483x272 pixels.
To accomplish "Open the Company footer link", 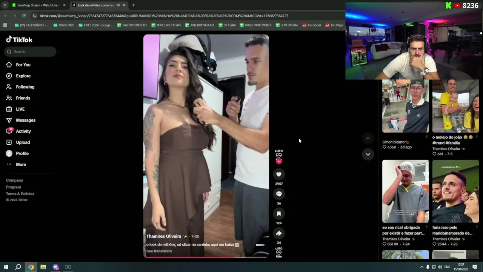I will tap(14, 180).
